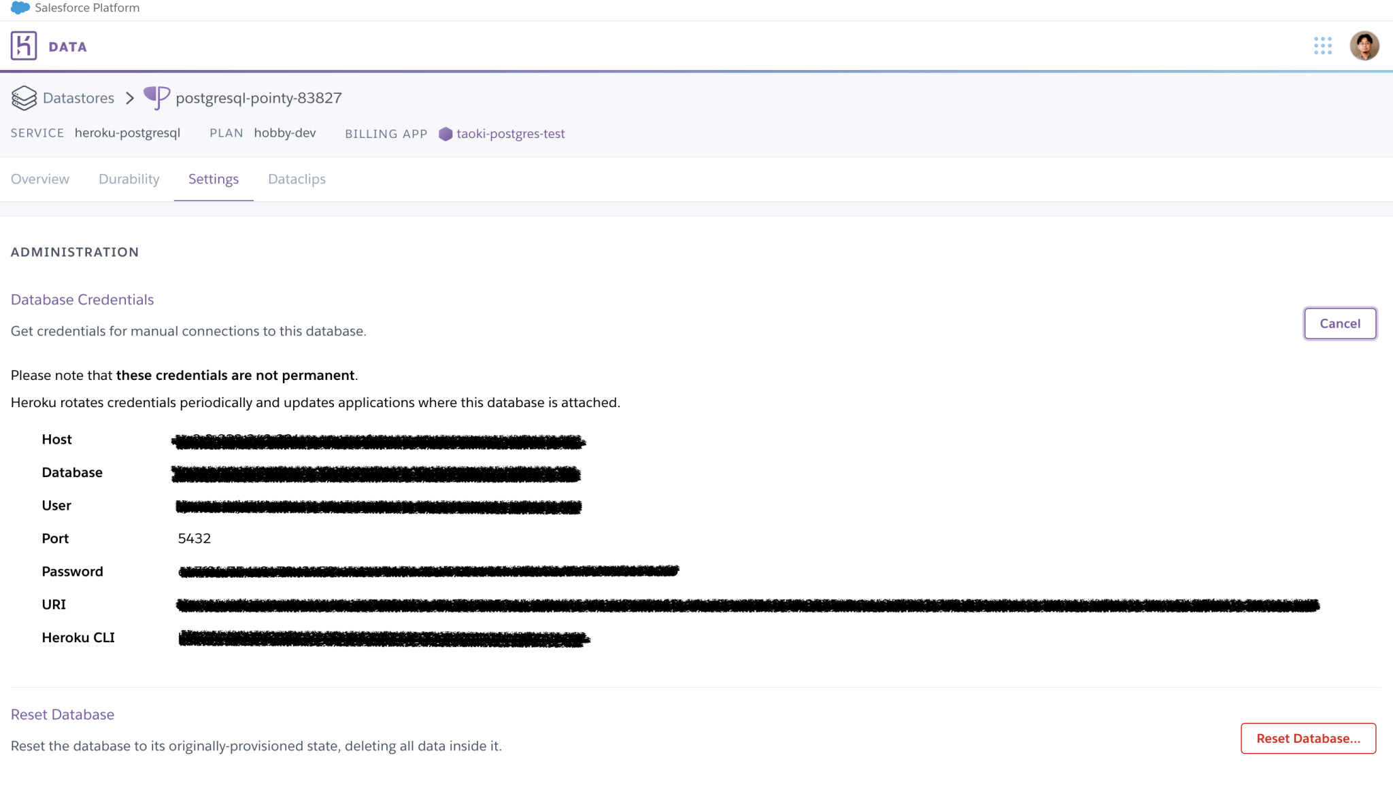Viewport: 1393px width, 787px height.
Task: Open the Dataclips tab
Action: (297, 179)
